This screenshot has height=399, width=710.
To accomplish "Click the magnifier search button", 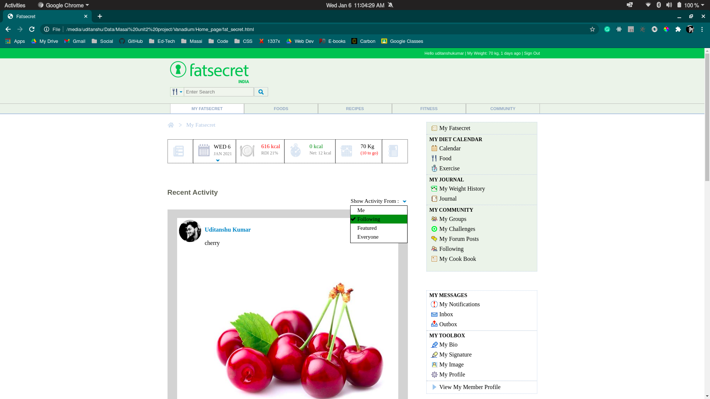I will click(261, 92).
